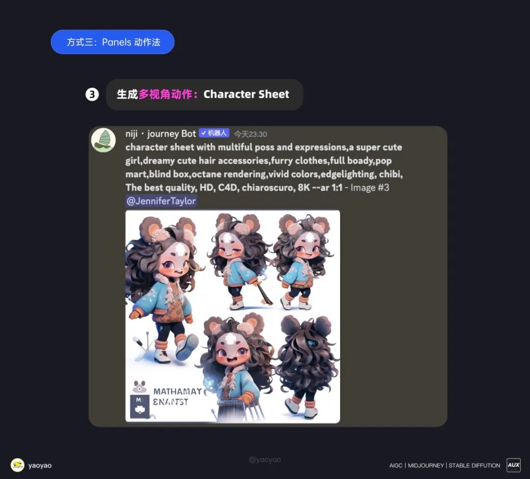The image size is (530, 479).
Task: Click the 今天23:30 message timestamp
Action: coord(250,134)
